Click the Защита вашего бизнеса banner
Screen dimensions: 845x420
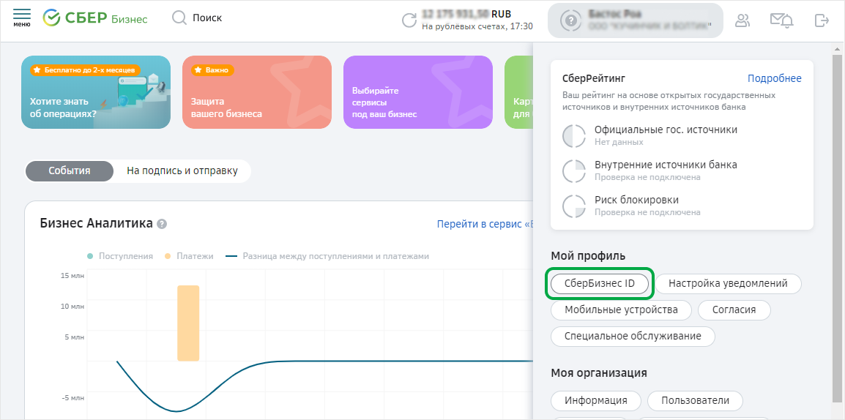[257, 92]
